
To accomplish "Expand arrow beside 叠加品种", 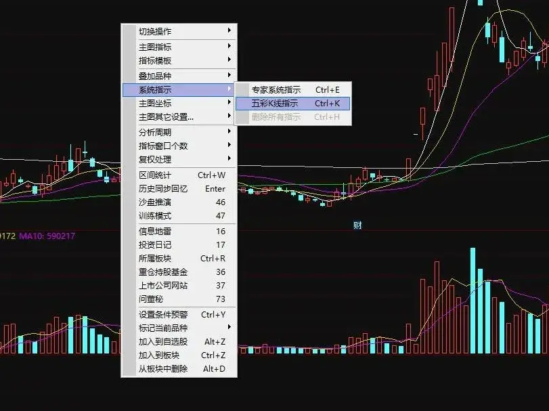I will [x=229, y=75].
